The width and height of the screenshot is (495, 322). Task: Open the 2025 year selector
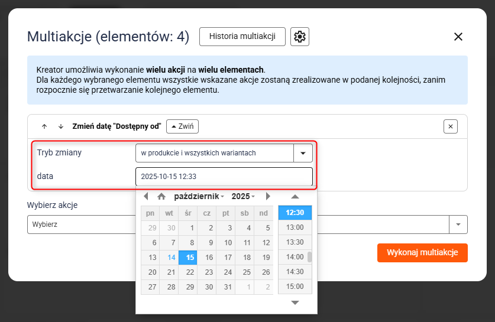pos(243,196)
